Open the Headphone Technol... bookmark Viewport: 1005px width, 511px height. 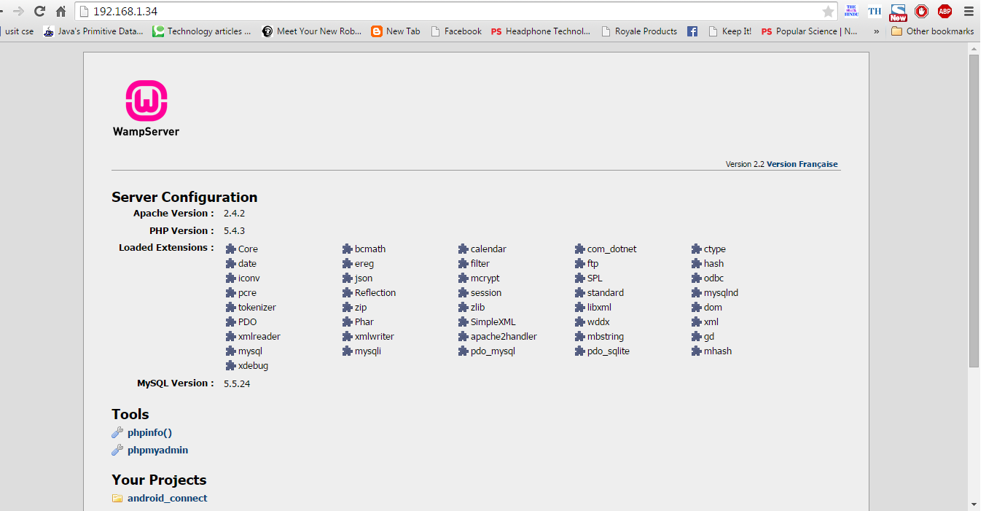tap(541, 31)
